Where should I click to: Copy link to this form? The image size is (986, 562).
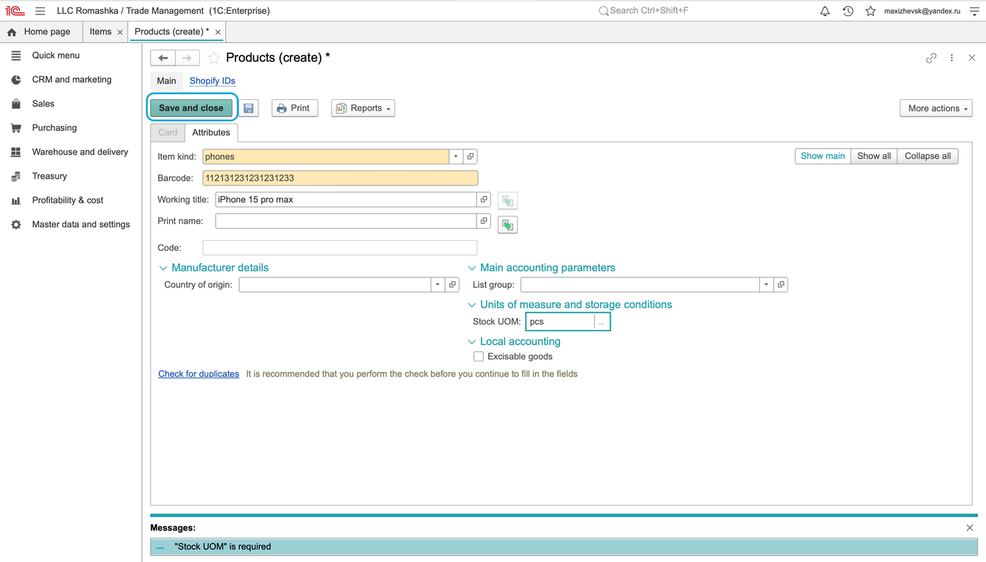coord(931,58)
